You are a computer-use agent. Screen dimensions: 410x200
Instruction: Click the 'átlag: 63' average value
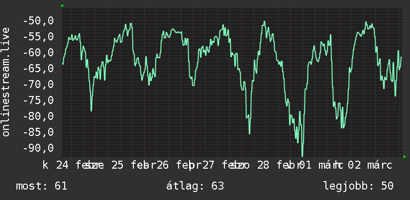195,186
